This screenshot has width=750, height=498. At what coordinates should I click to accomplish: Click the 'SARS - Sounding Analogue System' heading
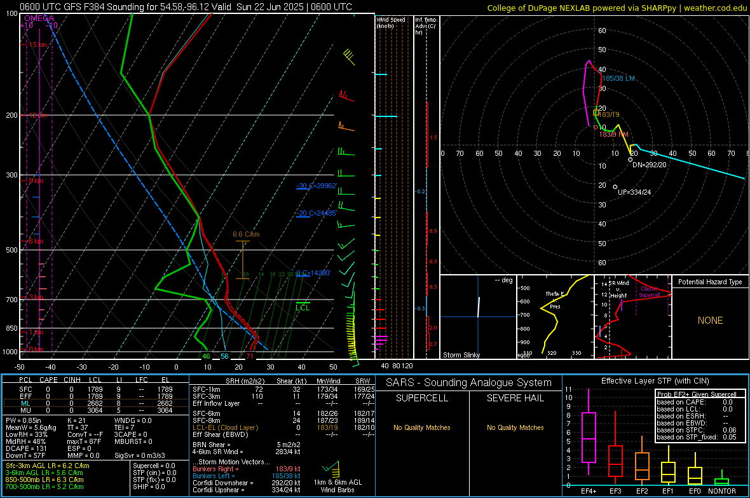coord(469,383)
